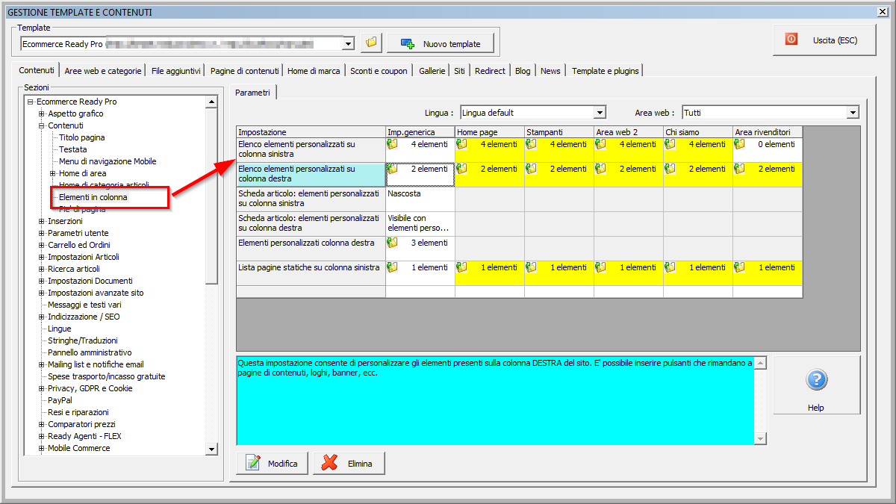Expand Impostazioni Articolo tree node
The image size is (896, 504).
(42, 257)
